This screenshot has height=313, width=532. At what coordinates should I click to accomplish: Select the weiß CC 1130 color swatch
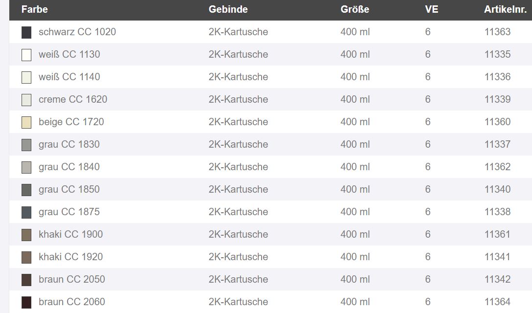tap(26, 55)
